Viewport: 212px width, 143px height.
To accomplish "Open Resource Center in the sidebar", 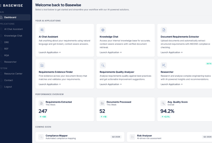I will tap(13, 74).
